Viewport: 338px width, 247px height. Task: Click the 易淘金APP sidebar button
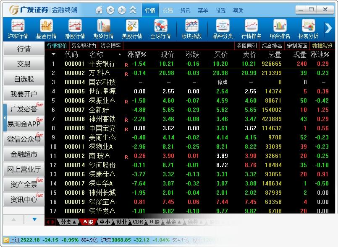pyautogui.click(x=24, y=124)
